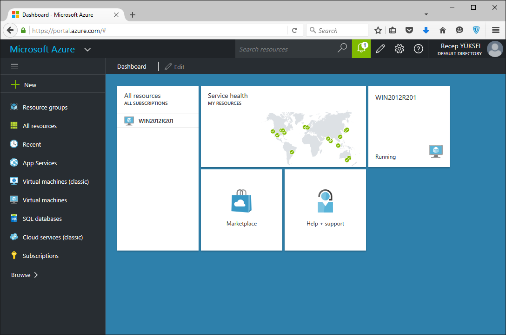Open the browser tab list dropdown arrow
Image resolution: width=506 pixels, height=335 pixels.
point(426,14)
